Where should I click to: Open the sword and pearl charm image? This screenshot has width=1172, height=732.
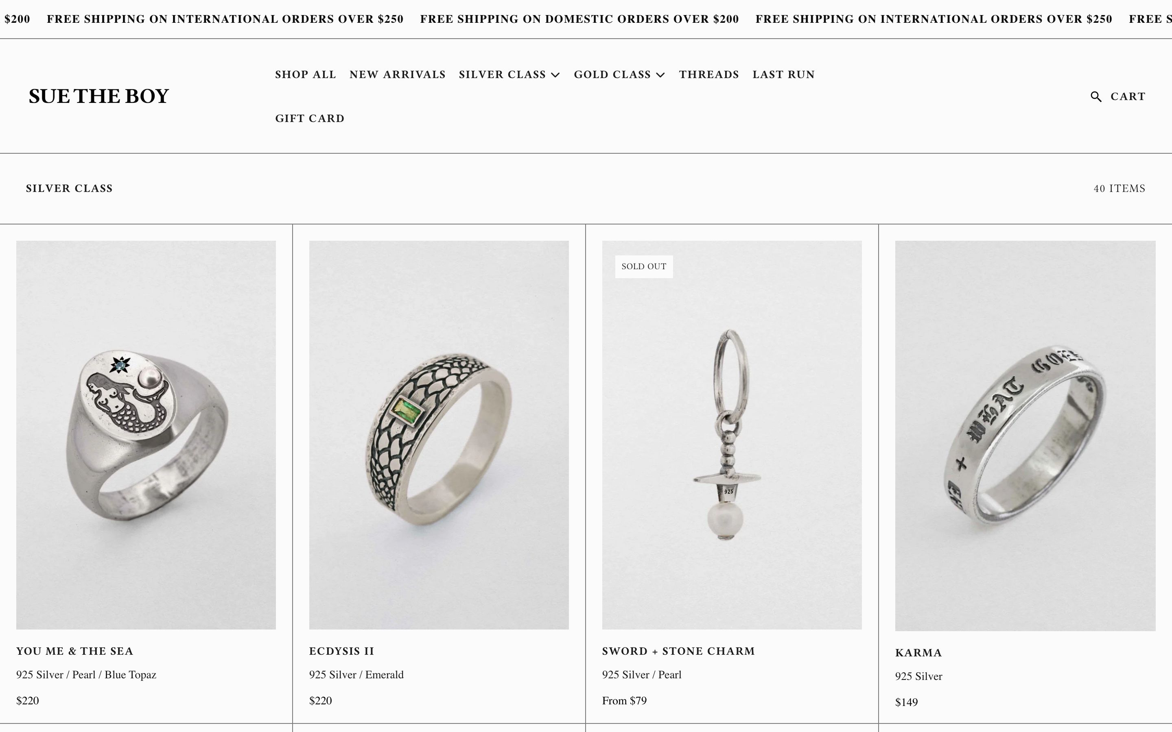(x=732, y=435)
